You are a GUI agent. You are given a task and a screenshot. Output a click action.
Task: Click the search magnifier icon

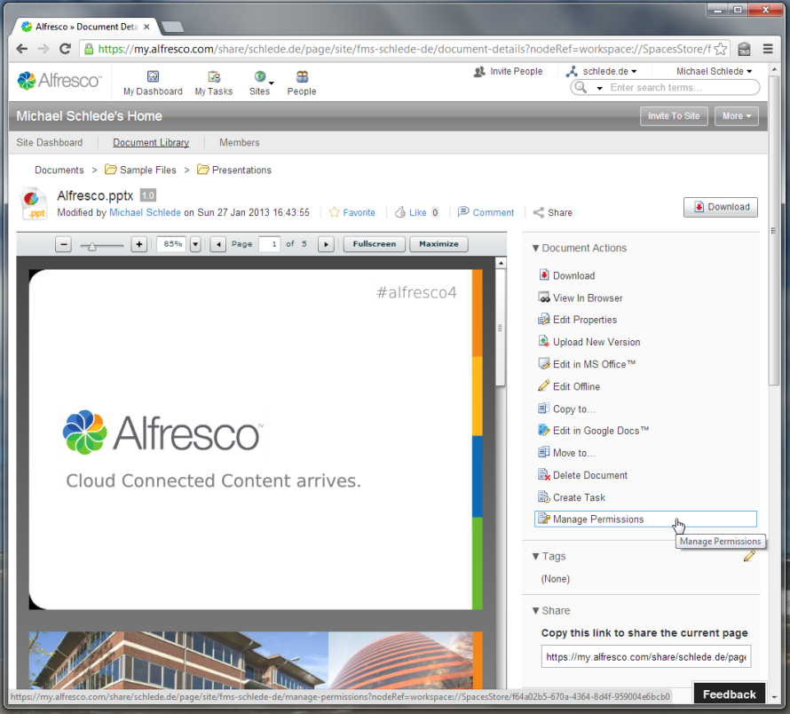[581, 87]
